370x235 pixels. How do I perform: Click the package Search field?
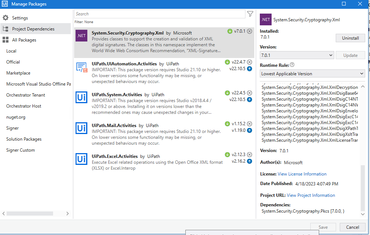pyautogui.click(x=160, y=14)
